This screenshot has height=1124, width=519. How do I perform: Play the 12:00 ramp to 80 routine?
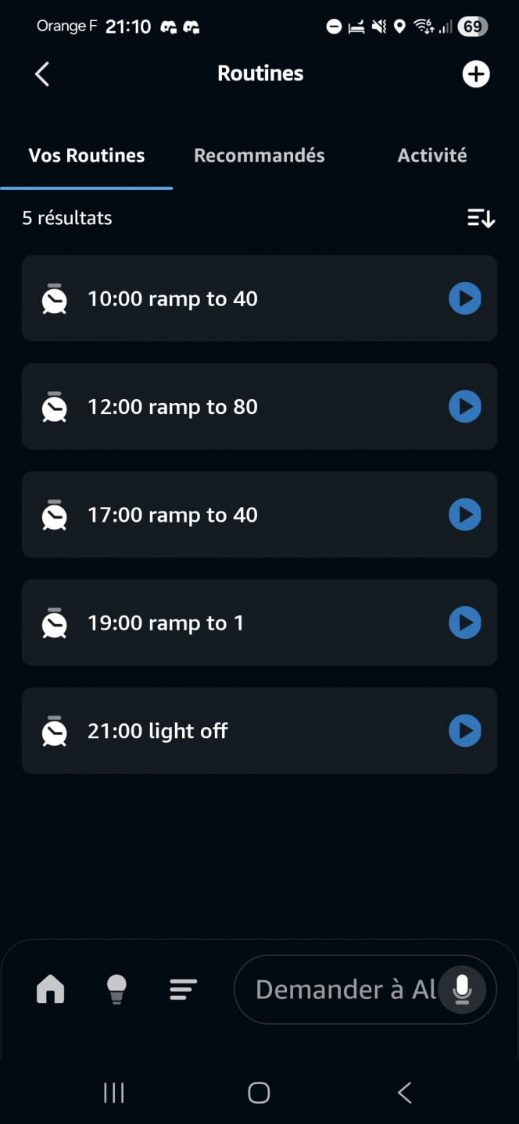[464, 407]
